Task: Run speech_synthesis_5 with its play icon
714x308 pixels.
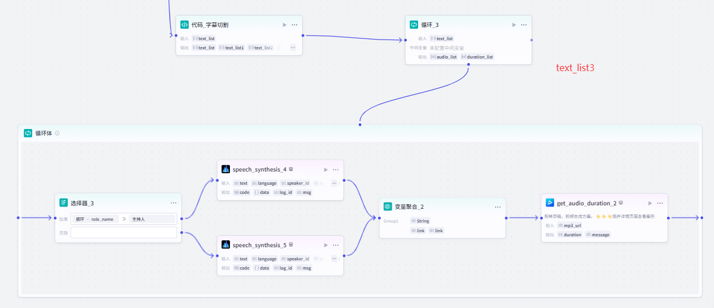Action: (x=326, y=245)
